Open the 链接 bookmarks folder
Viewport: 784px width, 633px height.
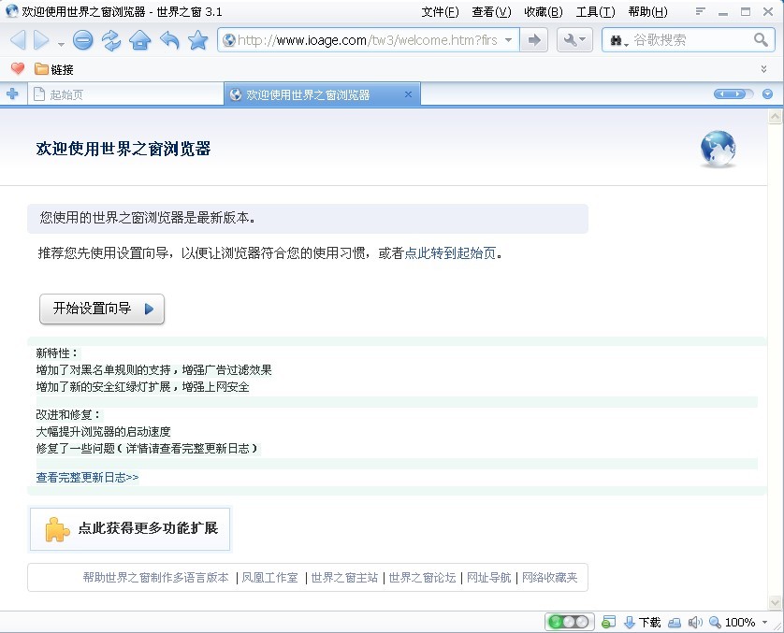tap(54, 69)
